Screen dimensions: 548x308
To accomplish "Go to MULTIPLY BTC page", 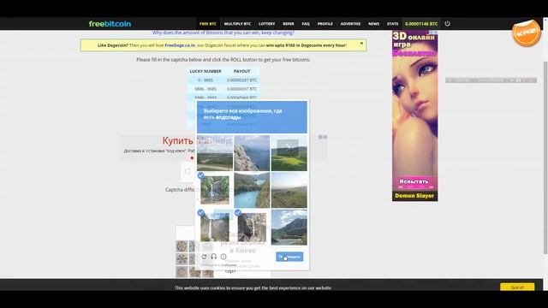I will tap(237, 24).
